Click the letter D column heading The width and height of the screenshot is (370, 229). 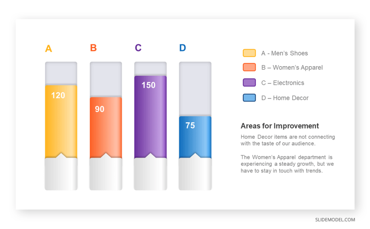182,48
